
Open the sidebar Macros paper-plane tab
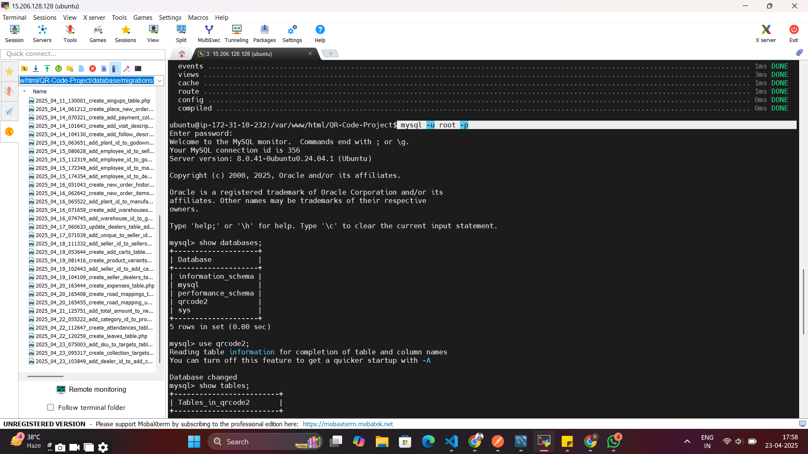[9, 111]
